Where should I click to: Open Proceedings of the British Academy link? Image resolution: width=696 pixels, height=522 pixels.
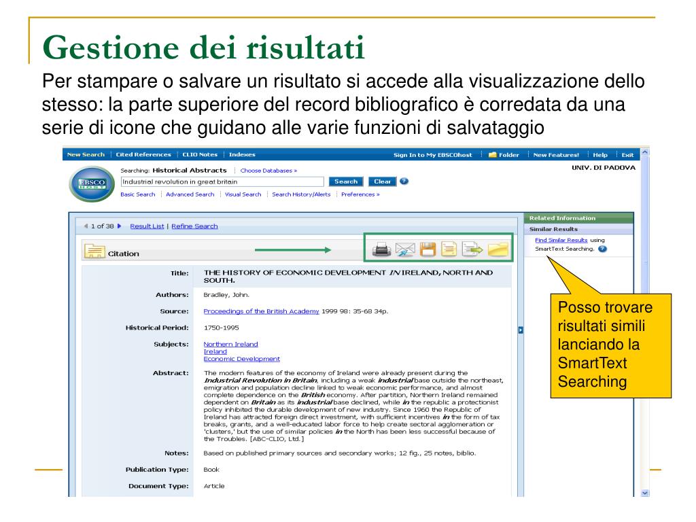click(261, 311)
